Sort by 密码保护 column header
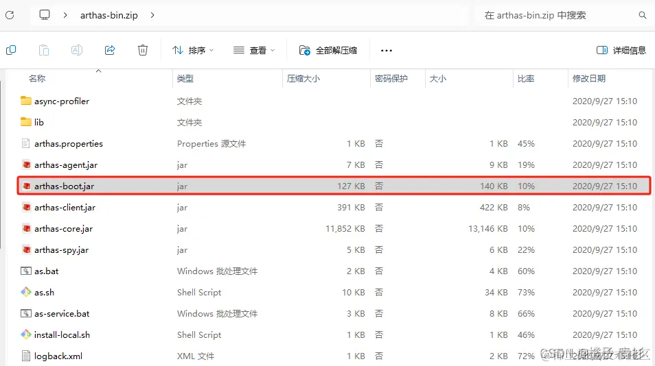The width and height of the screenshot is (655, 366). click(x=391, y=78)
